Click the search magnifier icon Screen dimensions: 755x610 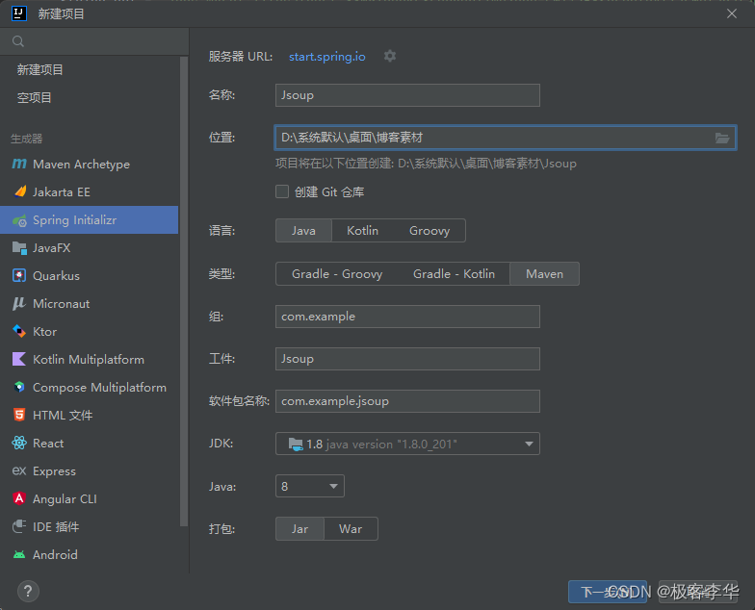pyautogui.click(x=18, y=41)
